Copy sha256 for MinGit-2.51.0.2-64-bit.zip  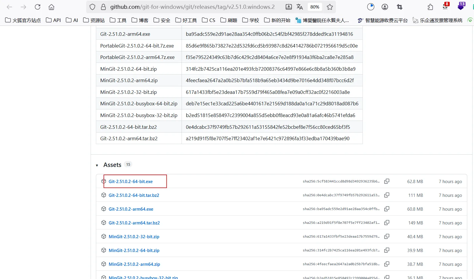click(x=387, y=250)
